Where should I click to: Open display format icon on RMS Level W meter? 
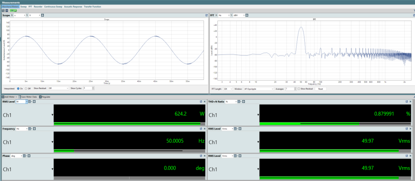30,102
